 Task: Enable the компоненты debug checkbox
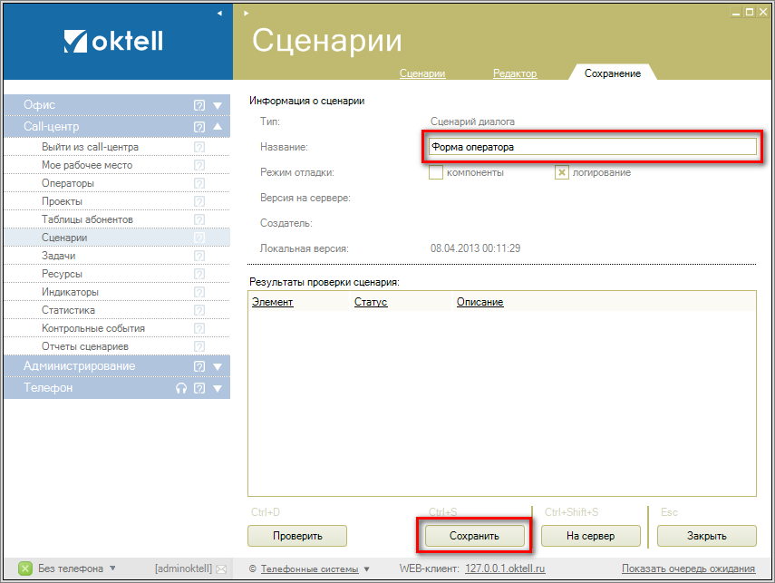pos(436,172)
